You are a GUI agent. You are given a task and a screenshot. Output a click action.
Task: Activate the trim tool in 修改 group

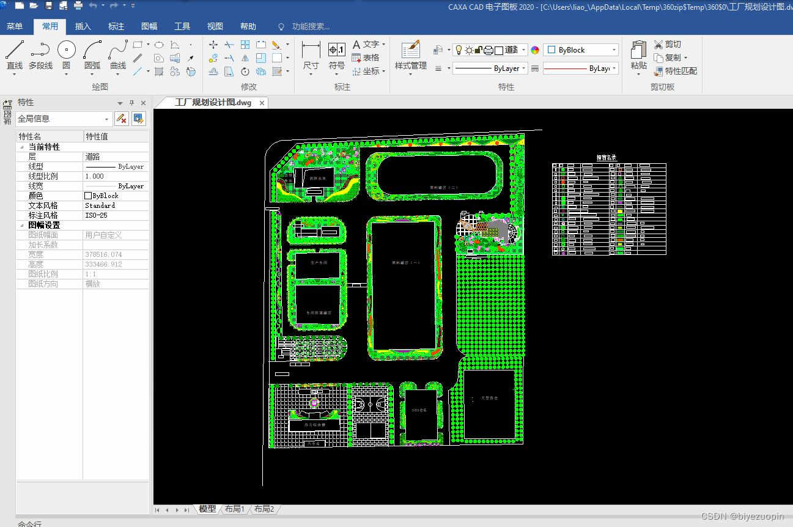(x=229, y=45)
